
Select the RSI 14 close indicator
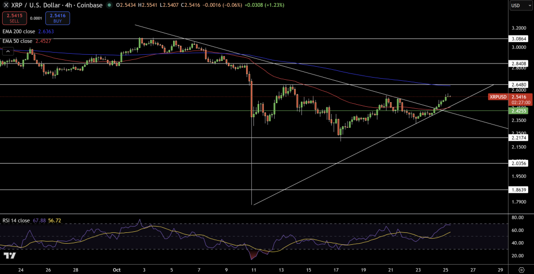coord(16,220)
